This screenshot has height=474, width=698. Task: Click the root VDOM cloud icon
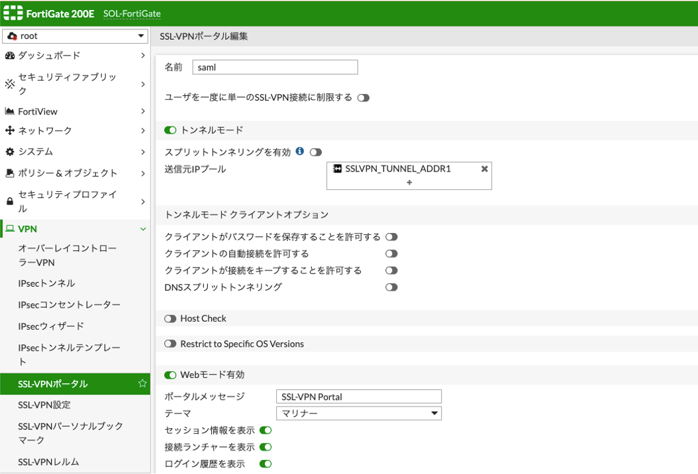click(12, 36)
